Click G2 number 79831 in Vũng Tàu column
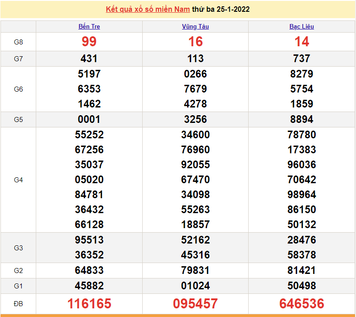The image size is (356, 317). click(195, 270)
